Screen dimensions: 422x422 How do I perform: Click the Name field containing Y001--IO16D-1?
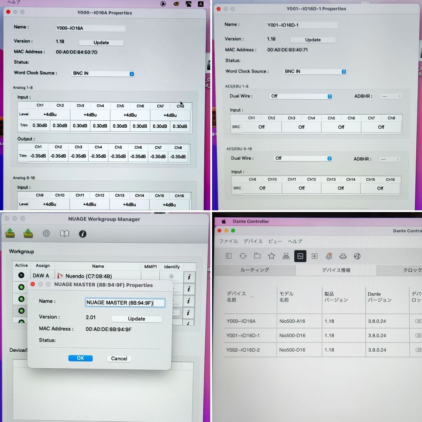tap(302, 25)
